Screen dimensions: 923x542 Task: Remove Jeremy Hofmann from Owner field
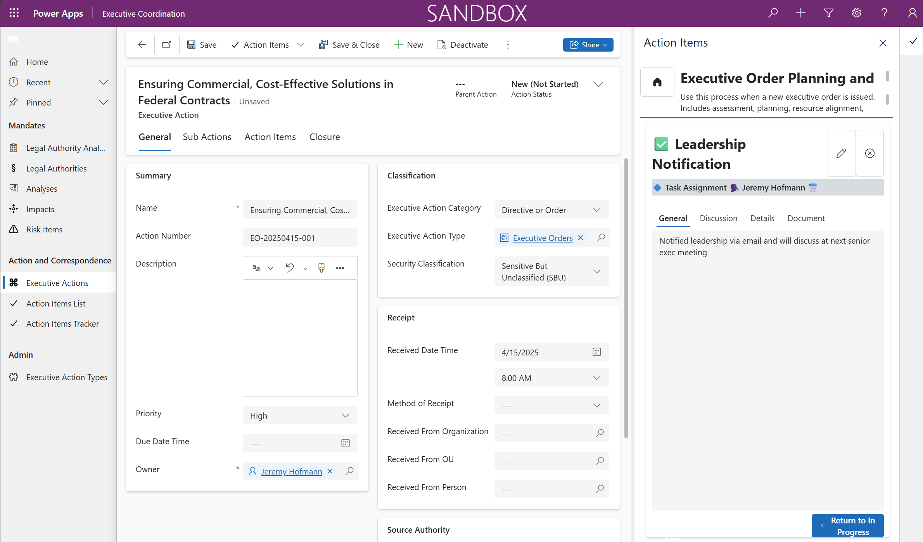click(330, 471)
